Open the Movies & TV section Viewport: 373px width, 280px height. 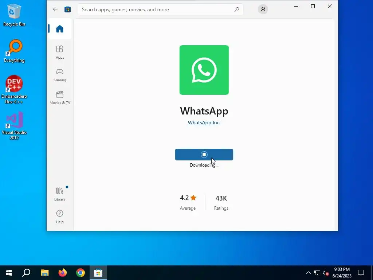pos(60,97)
